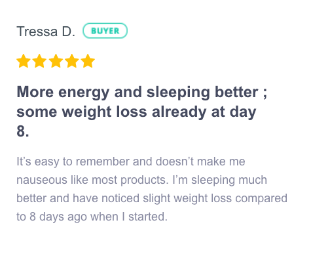Click the review line starting 'It's easy to remember'

[131, 162]
